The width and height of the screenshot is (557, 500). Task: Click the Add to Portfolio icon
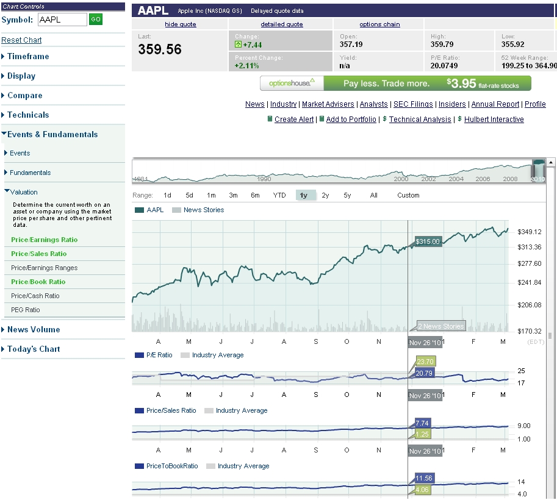[322, 119]
